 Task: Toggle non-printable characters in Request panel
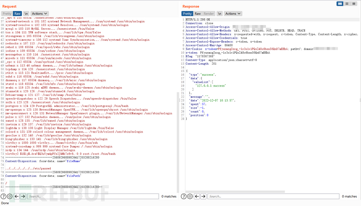tap(26, 14)
